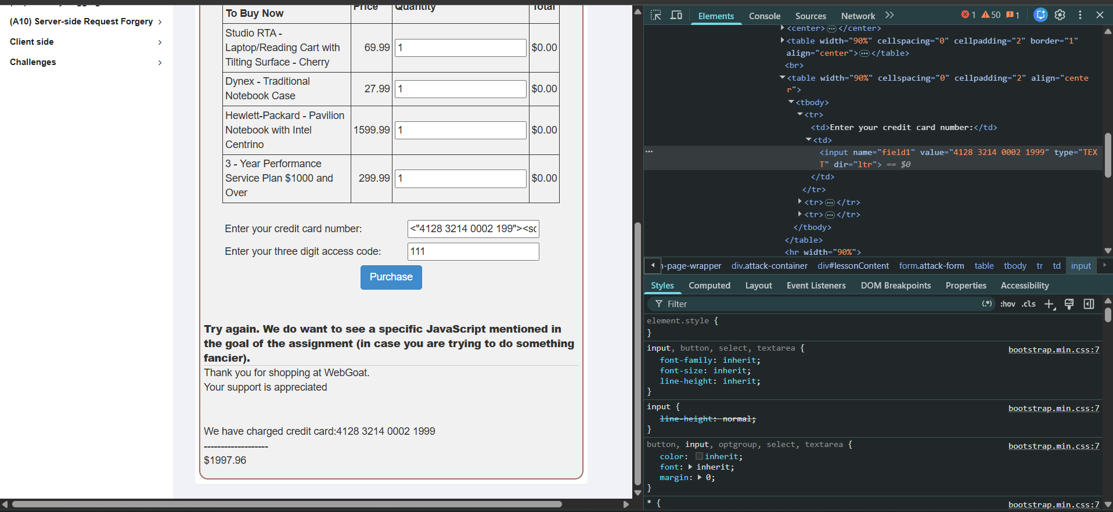Focus the Hewlett-Packard Pavilion quantity field
The image size is (1113, 512).
(x=460, y=130)
